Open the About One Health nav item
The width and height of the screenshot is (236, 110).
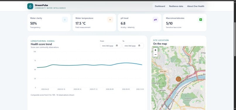coord(196,6)
